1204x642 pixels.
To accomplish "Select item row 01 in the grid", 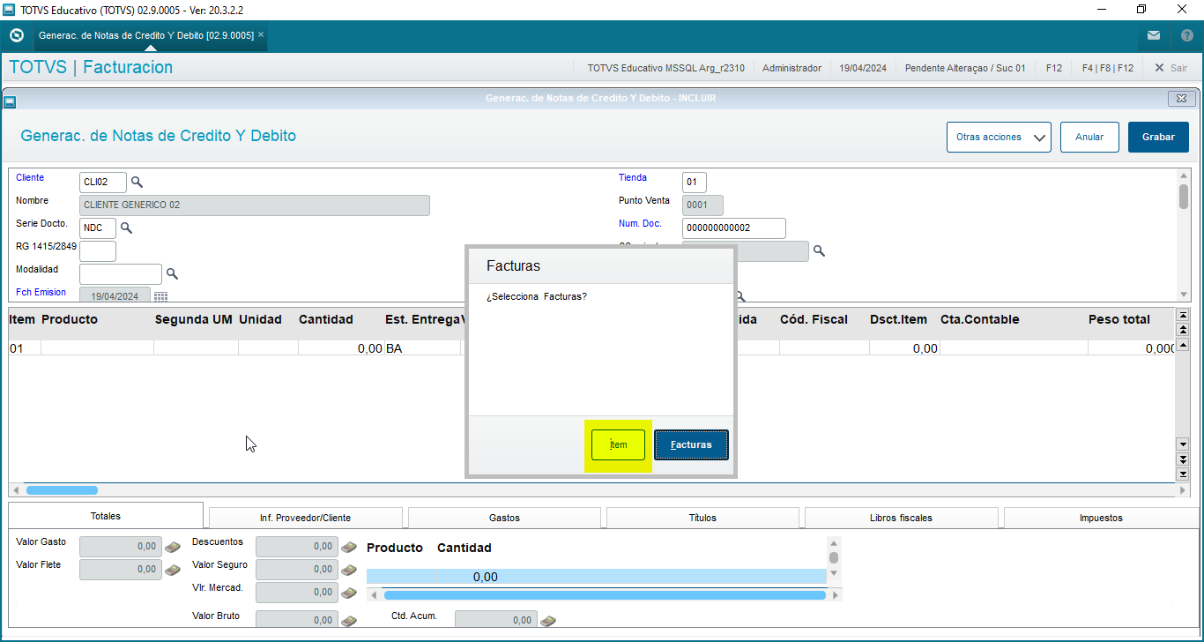I will (x=592, y=348).
